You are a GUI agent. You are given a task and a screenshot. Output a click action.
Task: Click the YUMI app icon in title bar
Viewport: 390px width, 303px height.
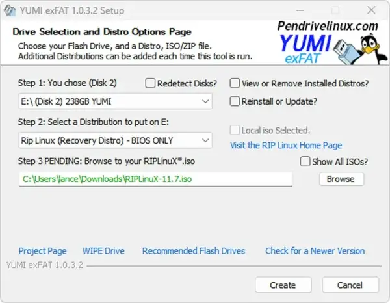[10, 11]
